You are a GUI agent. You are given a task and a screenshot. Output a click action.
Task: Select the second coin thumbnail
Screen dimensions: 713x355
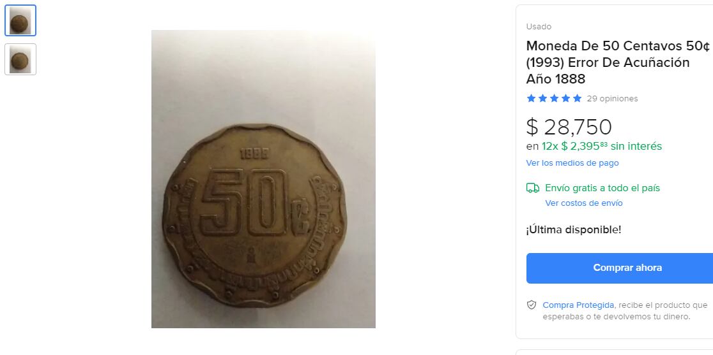[20, 59]
